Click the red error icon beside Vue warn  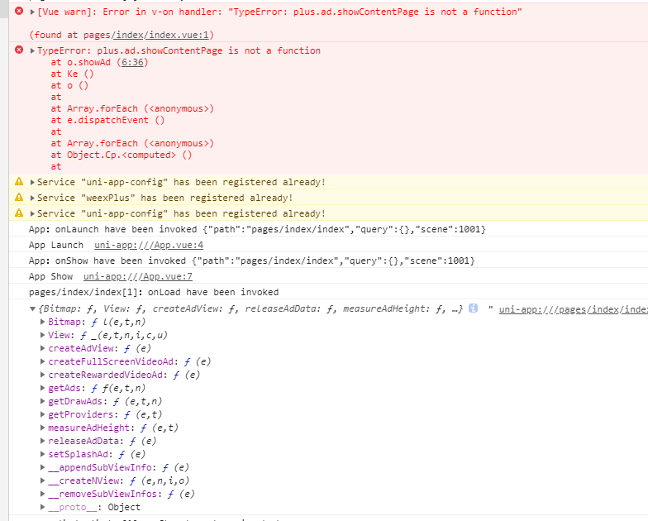(x=19, y=12)
